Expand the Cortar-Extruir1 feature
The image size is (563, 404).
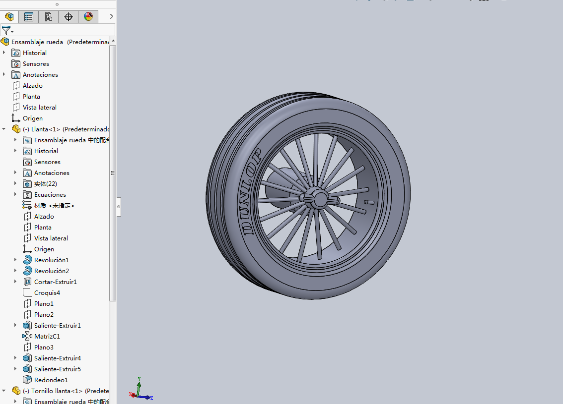(x=15, y=282)
